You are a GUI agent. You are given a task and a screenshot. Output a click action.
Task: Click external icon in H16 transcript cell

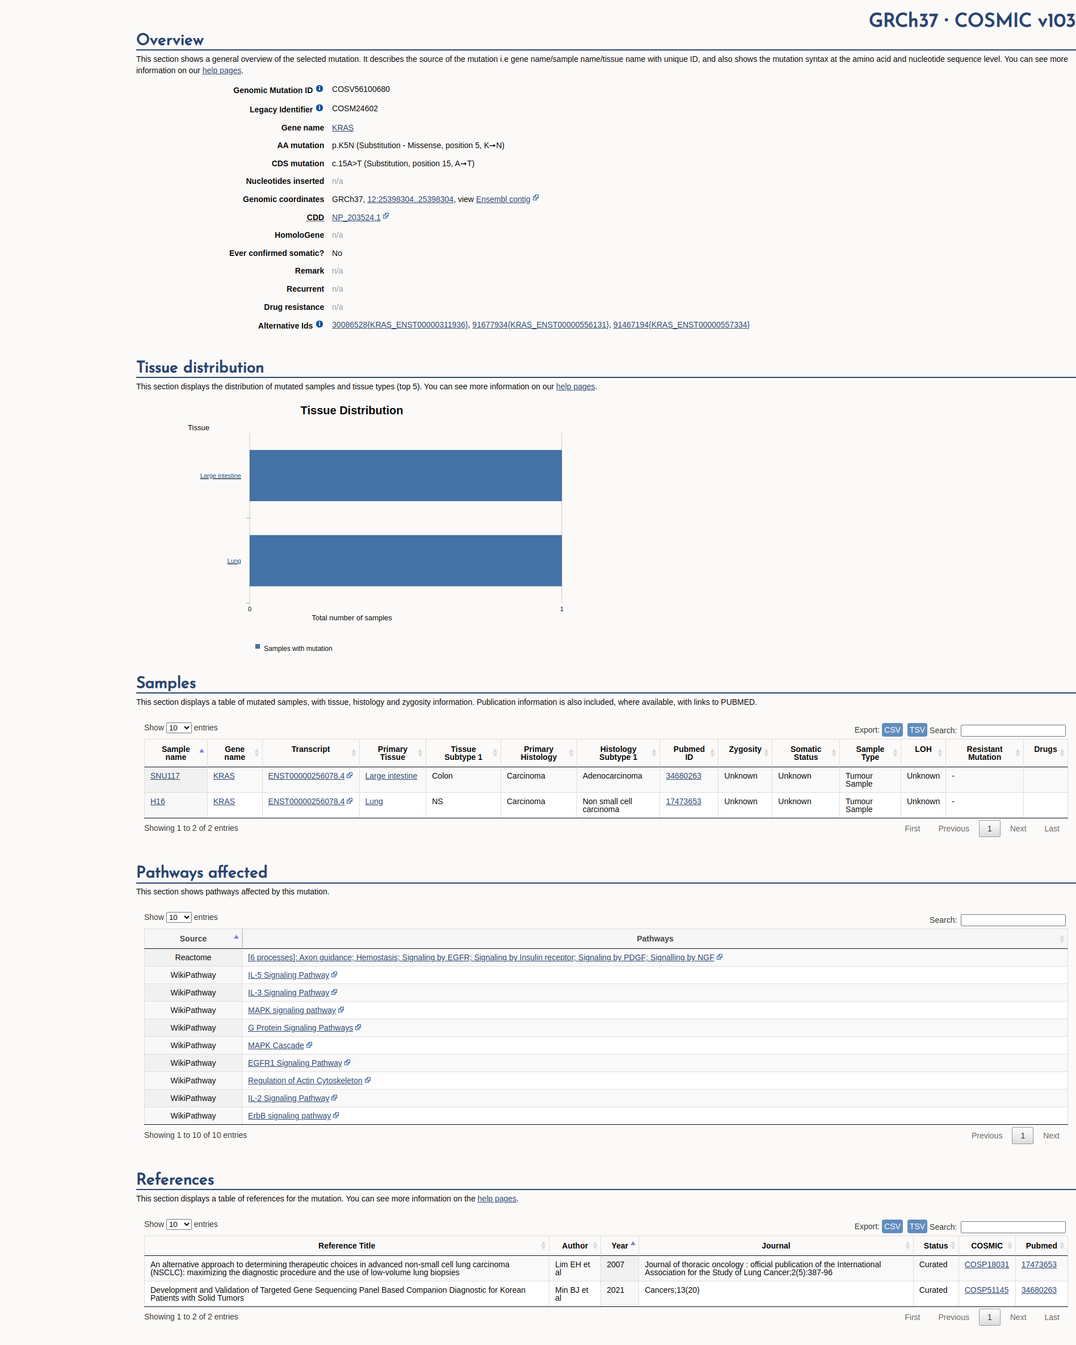[x=350, y=801]
